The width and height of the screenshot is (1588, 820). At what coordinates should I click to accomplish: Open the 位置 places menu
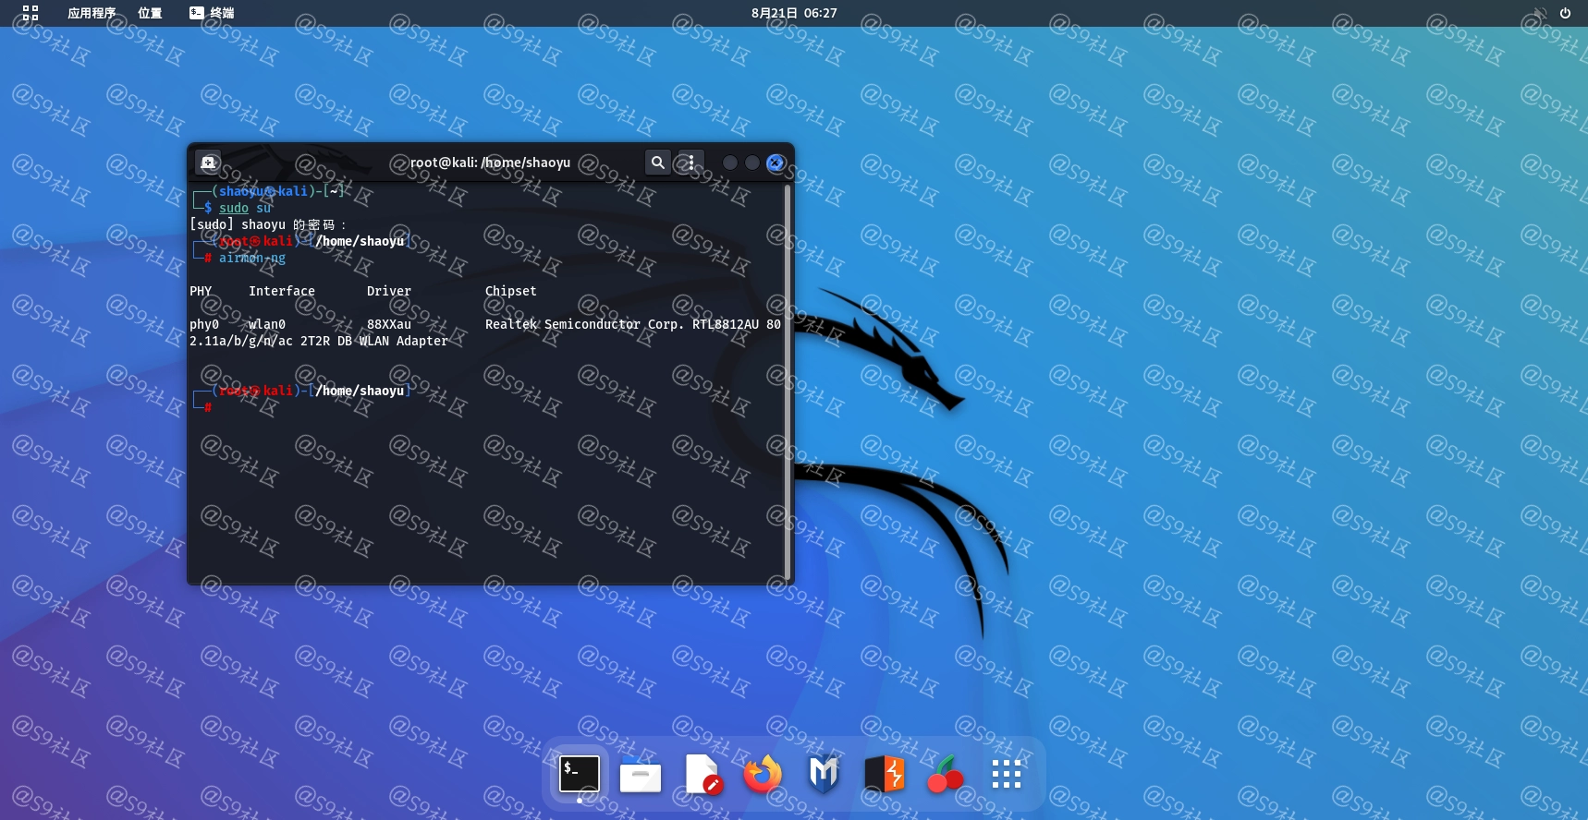pyautogui.click(x=150, y=13)
